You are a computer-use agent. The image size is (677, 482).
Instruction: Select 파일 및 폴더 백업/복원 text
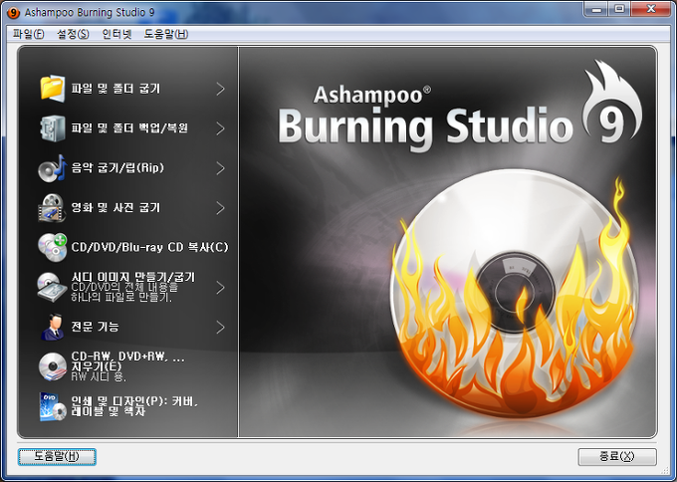click(x=129, y=128)
